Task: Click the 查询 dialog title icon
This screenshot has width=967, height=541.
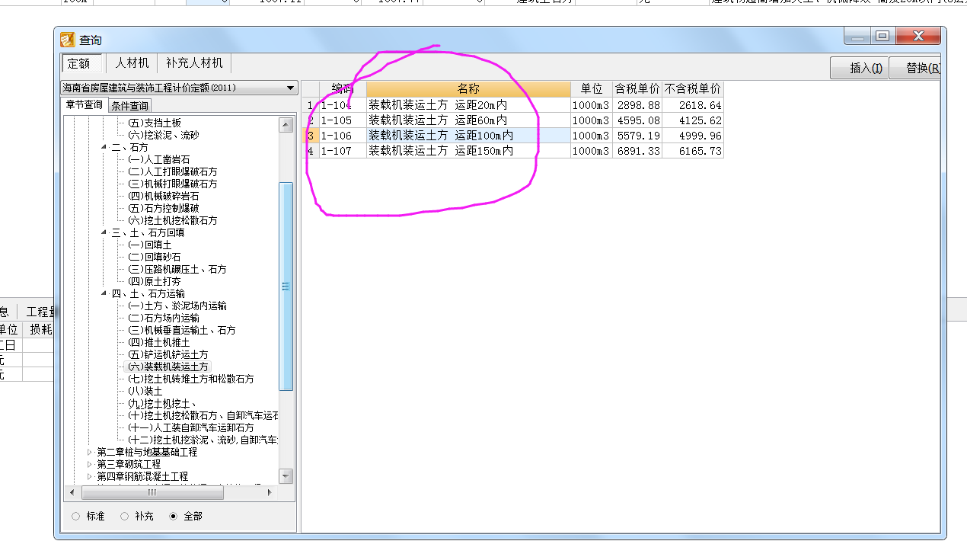Action: [68, 40]
